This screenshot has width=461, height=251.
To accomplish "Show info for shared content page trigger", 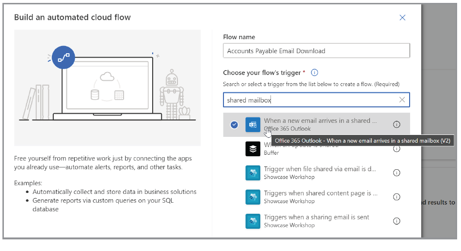I will [397, 197].
